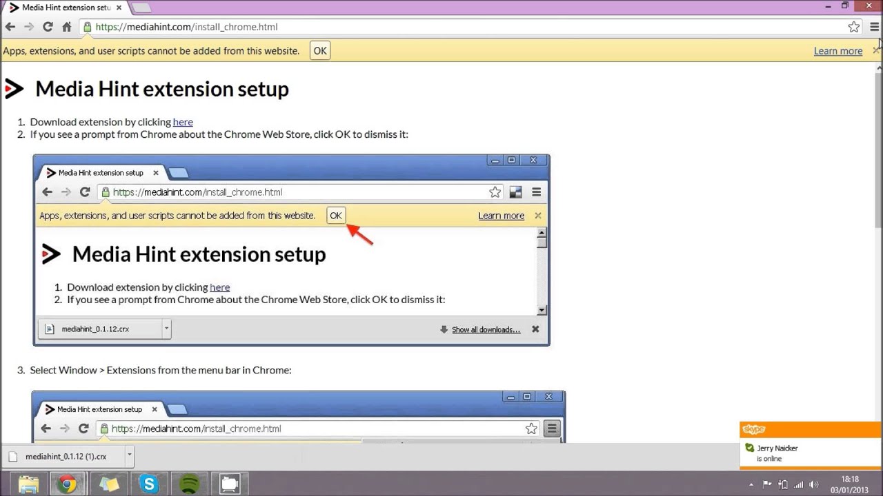Click the 'here' link to download the extension
The image size is (883, 496).
(x=183, y=122)
